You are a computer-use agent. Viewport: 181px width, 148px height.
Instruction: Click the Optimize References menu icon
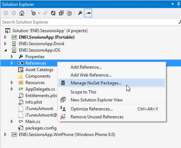pyautogui.click(x=63, y=109)
